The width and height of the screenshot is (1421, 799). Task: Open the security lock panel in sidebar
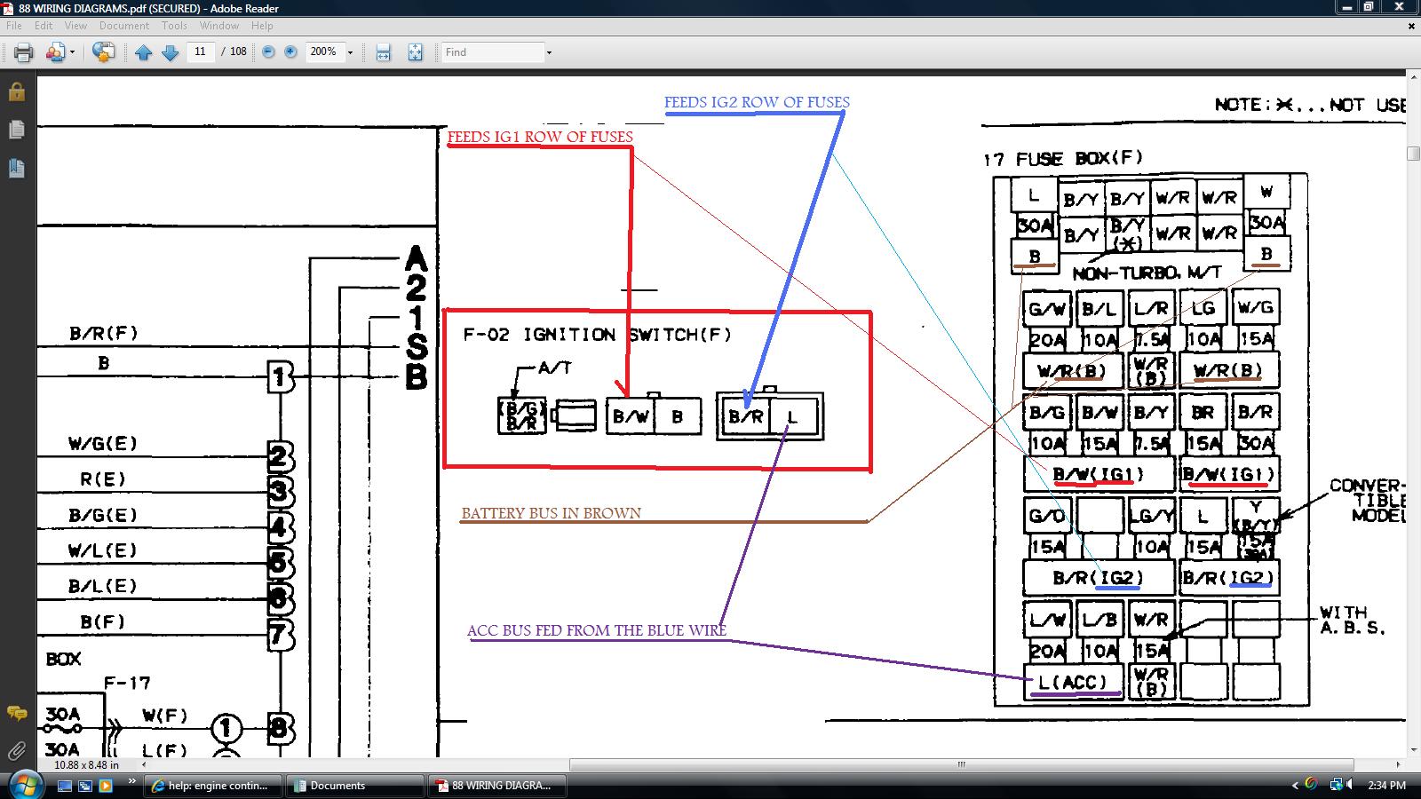[16, 91]
